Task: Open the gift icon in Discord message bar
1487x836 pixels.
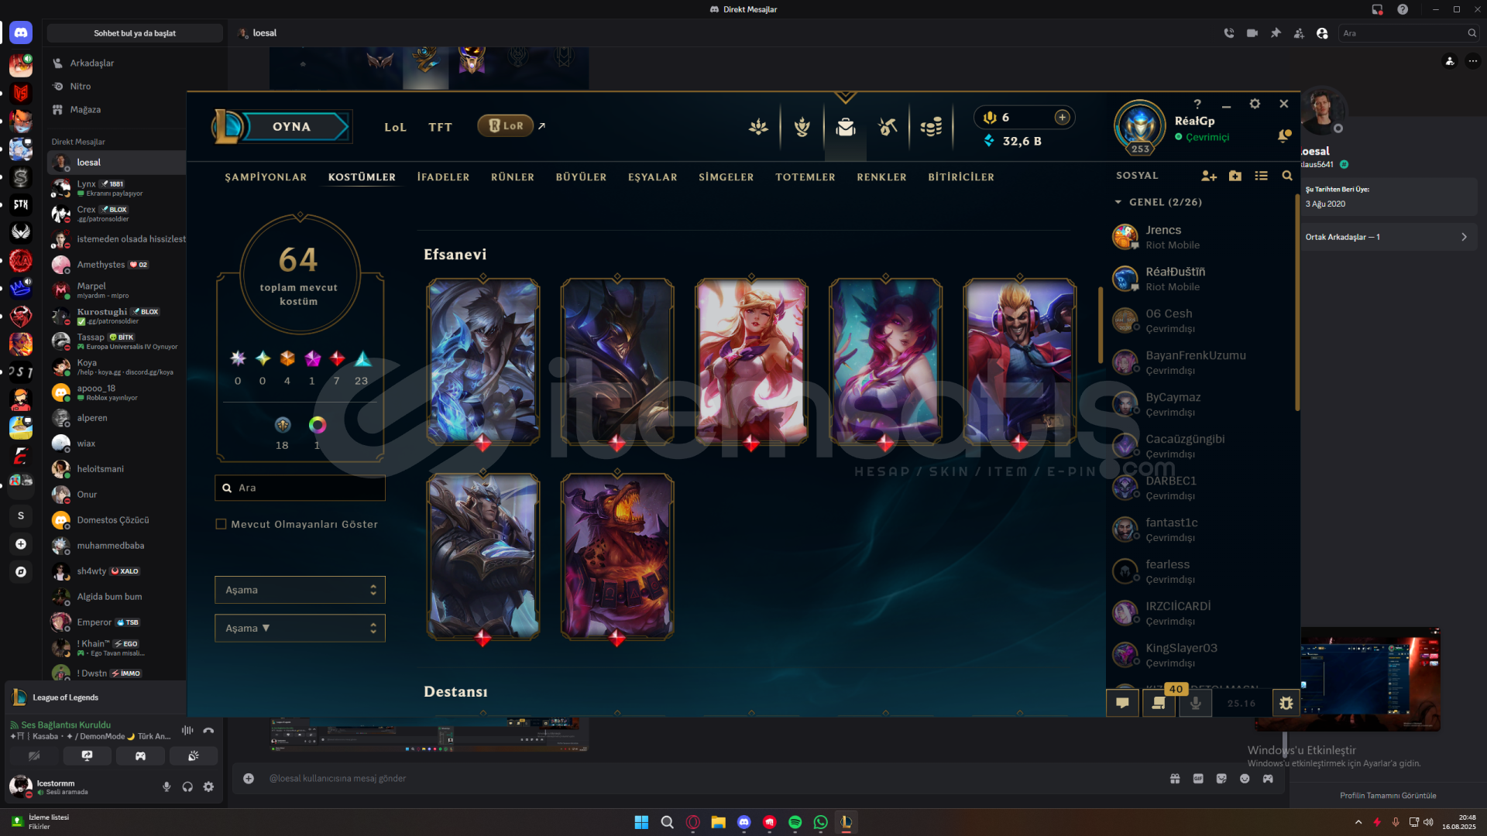Action: (x=1174, y=778)
